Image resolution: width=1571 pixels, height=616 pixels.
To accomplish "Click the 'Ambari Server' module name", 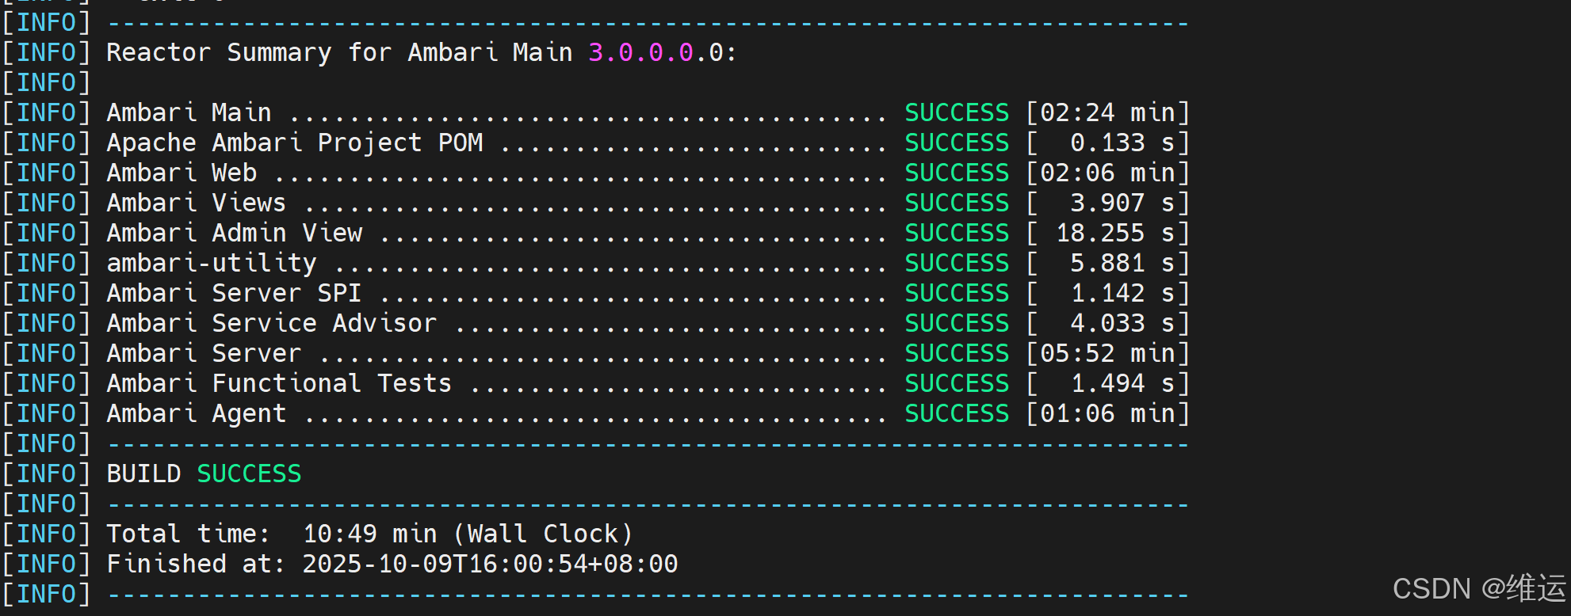I will pyautogui.click(x=204, y=354).
